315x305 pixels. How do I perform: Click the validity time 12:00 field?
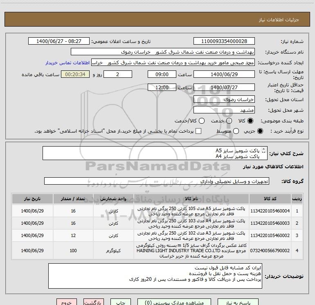(162, 88)
